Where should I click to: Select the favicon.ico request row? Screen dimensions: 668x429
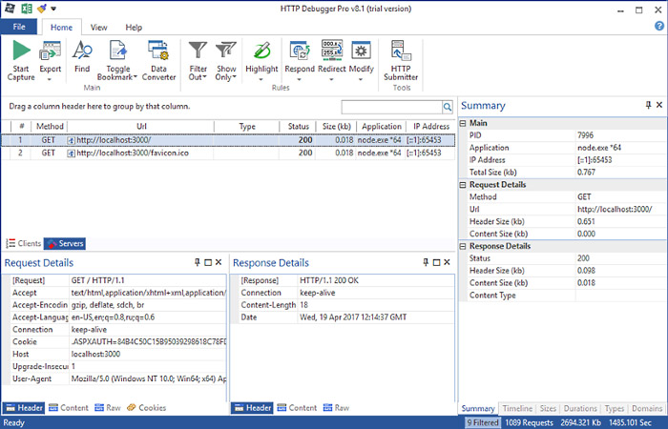coord(228,153)
